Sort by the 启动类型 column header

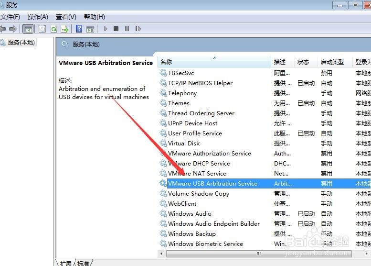pyautogui.click(x=335, y=62)
